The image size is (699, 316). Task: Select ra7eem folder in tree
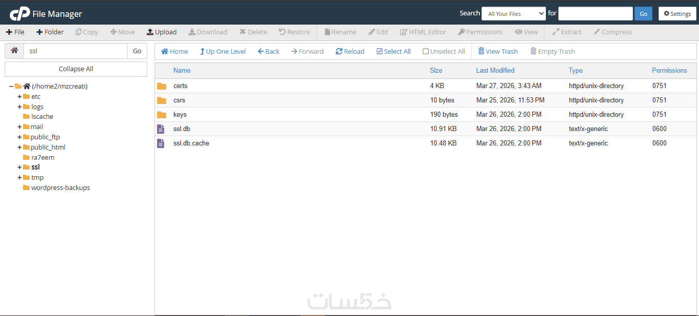click(42, 157)
